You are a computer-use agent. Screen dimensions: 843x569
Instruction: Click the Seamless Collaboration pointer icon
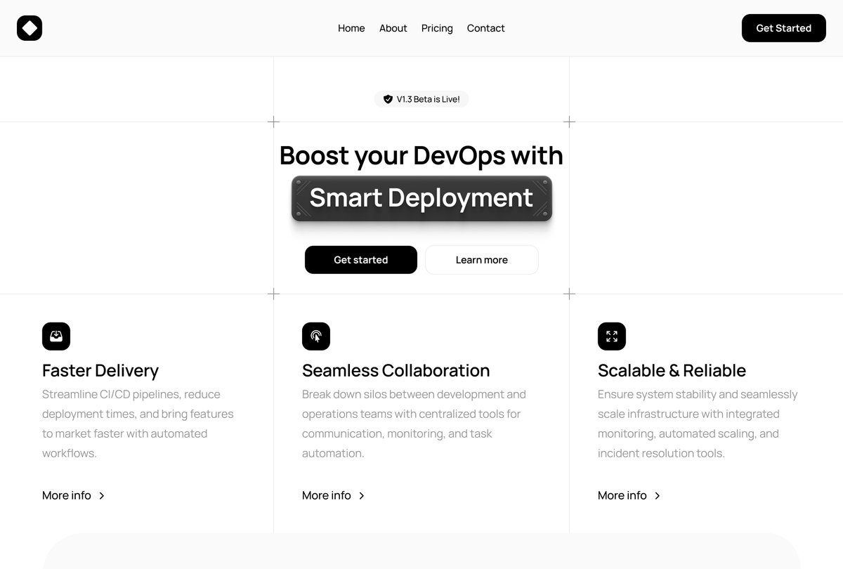316,336
